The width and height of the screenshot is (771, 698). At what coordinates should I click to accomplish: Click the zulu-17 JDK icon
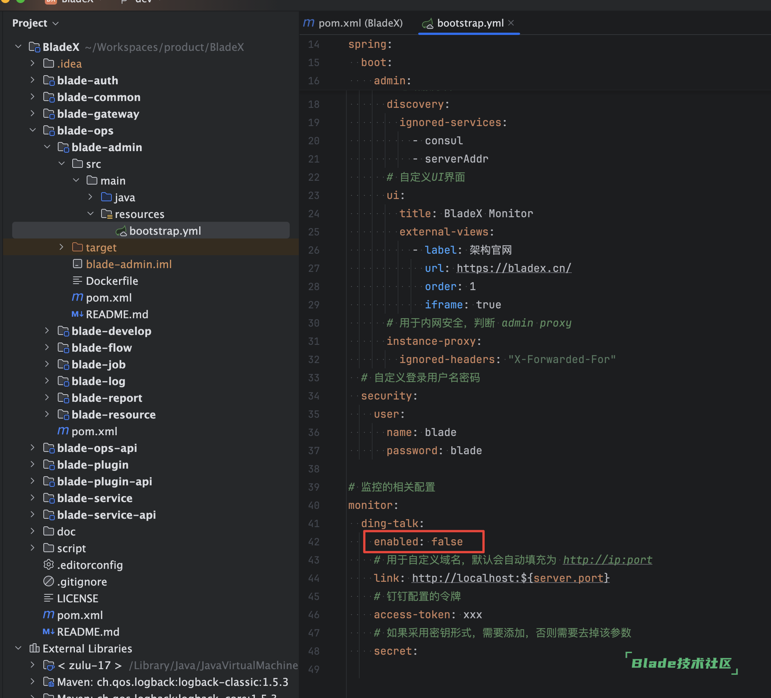coord(49,665)
